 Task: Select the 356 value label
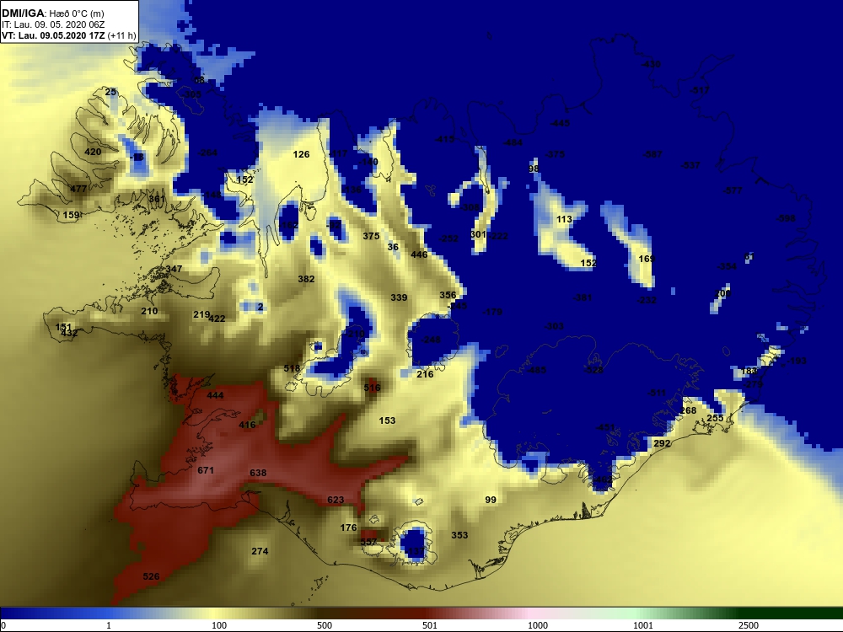(x=448, y=295)
